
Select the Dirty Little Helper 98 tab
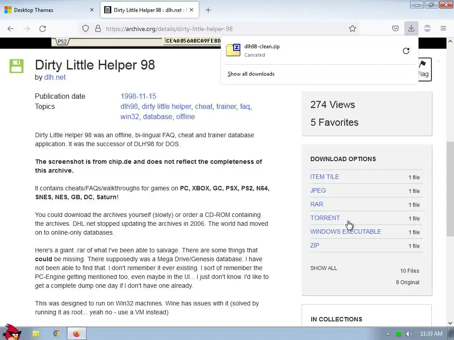pyautogui.click(x=150, y=10)
